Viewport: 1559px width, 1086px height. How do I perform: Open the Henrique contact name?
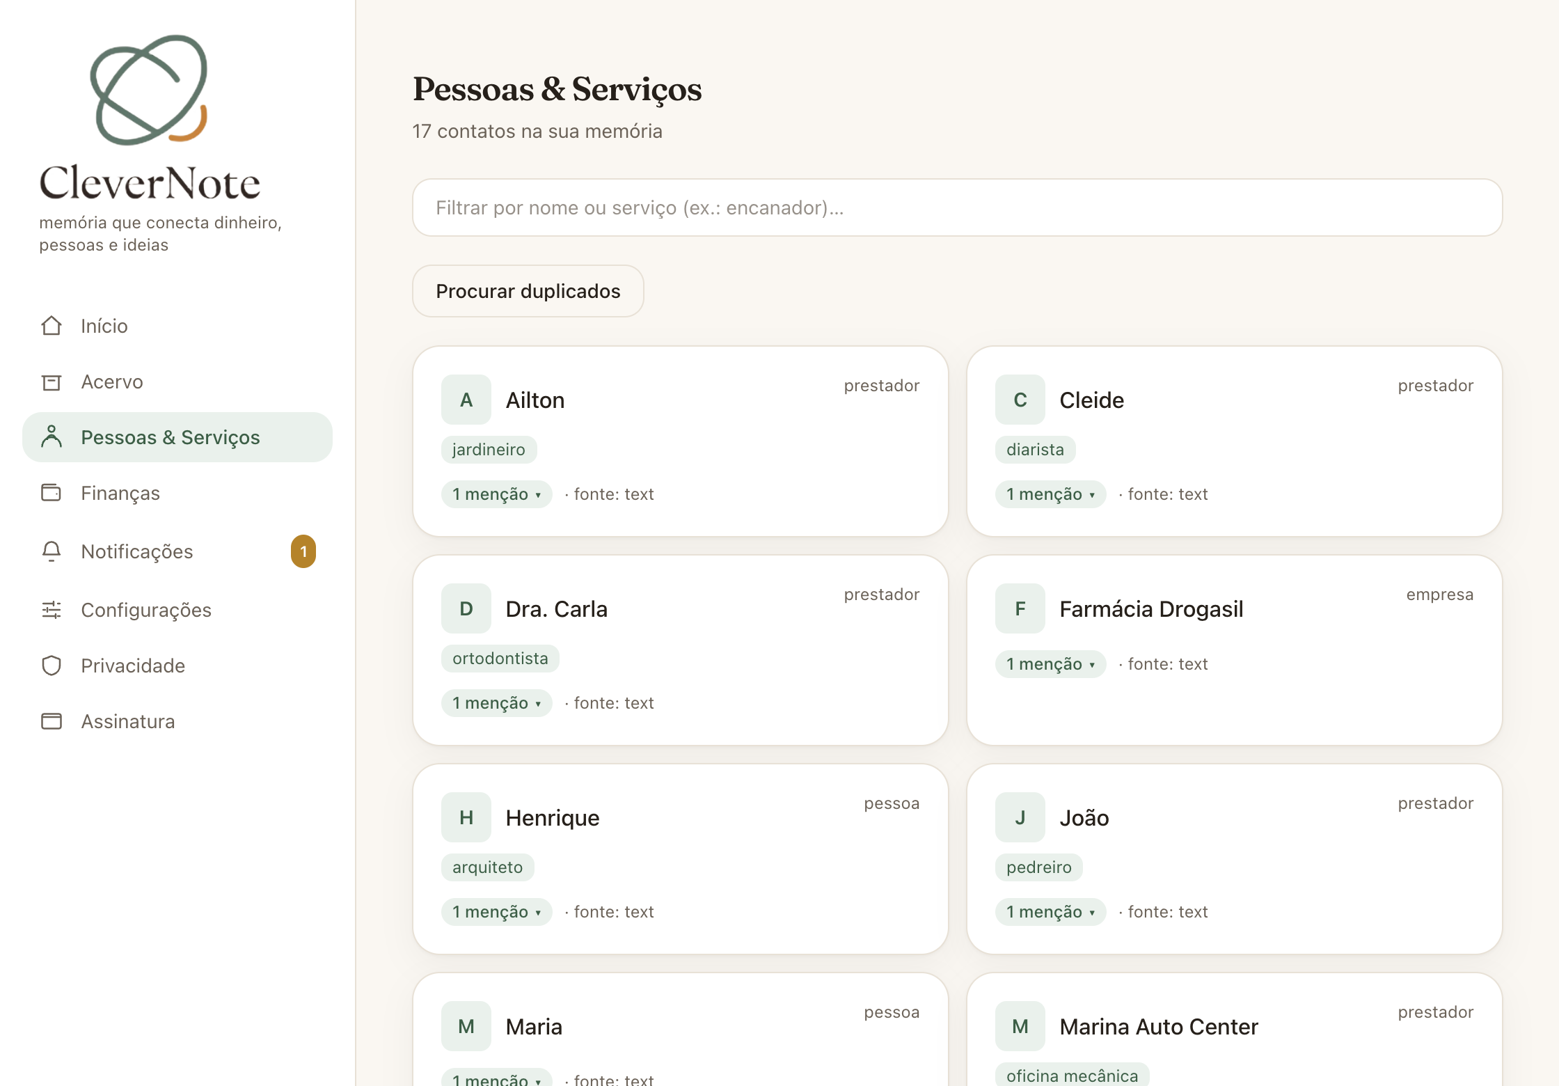click(x=553, y=818)
